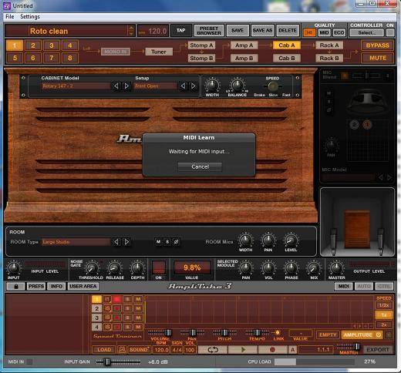Click the room mics LEVEL knob
The image size is (401, 373).
291,240
